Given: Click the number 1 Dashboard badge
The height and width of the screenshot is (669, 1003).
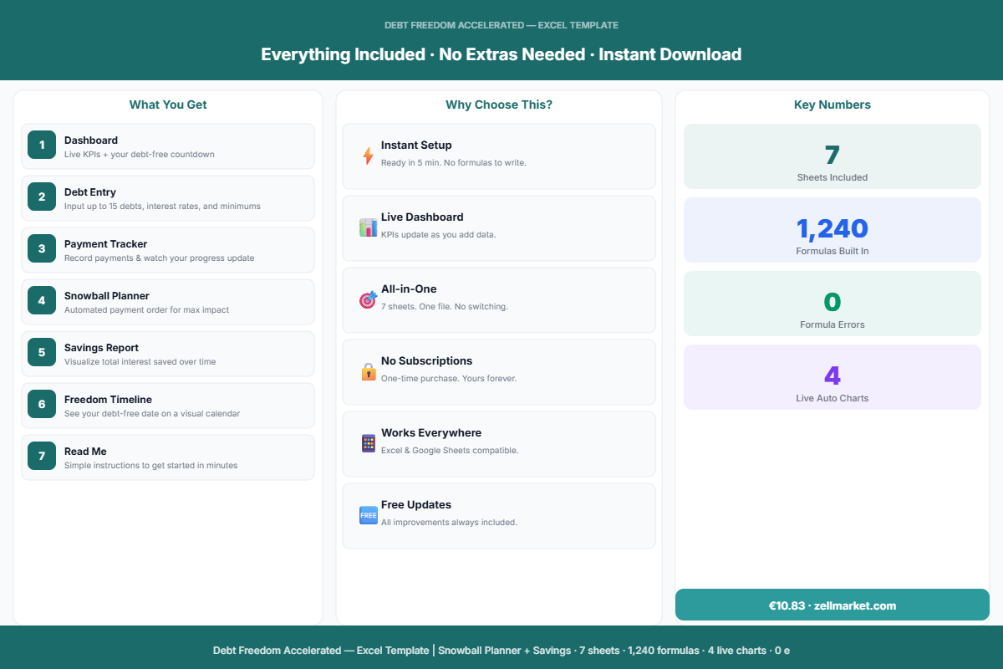Looking at the screenshot, I should click(42, 145).
